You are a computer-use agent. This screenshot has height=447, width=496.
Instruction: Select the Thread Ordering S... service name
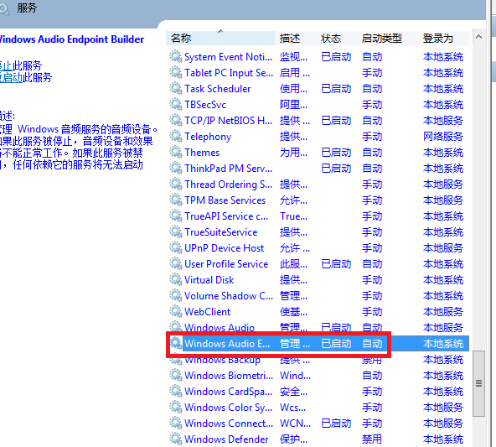click(x=229, y=185)
